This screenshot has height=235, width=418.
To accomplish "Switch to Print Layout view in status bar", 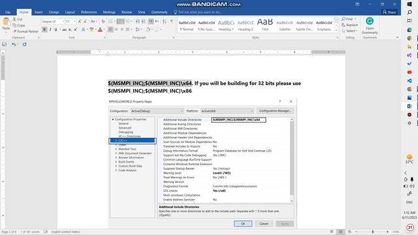I will pyautogui.click(x=340, y=232).
